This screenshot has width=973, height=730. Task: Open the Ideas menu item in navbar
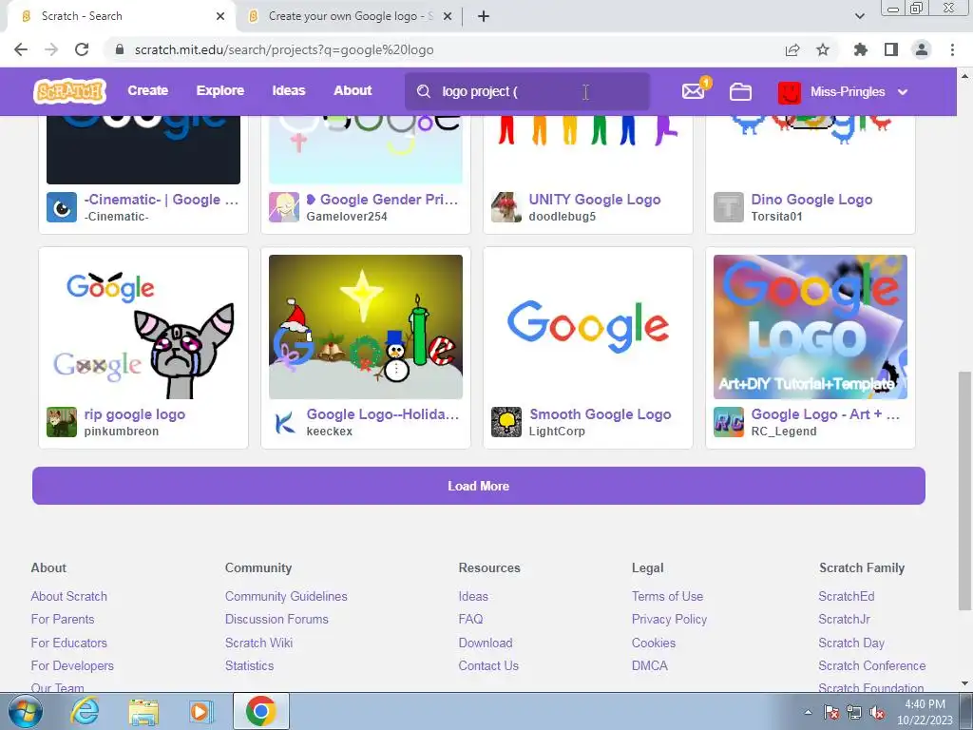click(289, 90)
